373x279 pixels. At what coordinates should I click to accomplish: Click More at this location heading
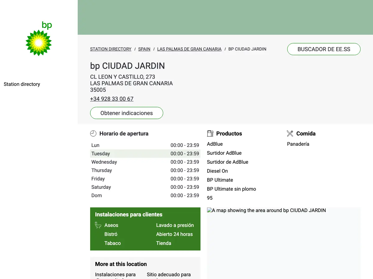point(121,264)
